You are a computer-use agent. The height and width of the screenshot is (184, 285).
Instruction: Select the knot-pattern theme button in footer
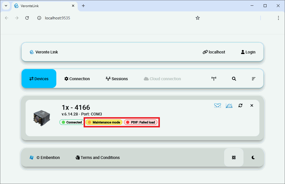click(234, 158)
